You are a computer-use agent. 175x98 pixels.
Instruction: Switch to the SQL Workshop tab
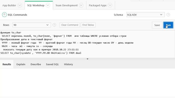(x=36, y=5)
